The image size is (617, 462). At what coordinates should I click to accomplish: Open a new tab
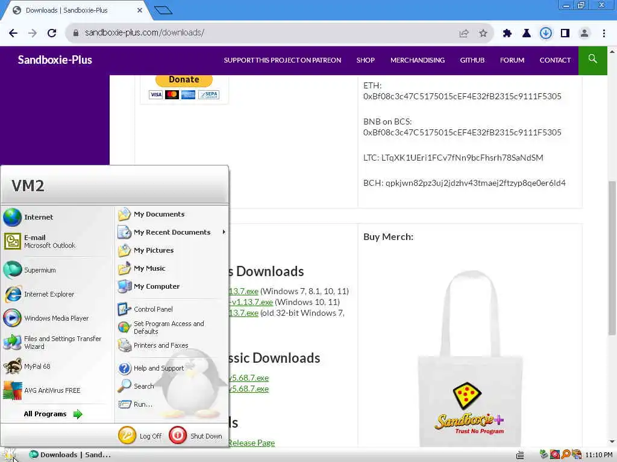163,10
